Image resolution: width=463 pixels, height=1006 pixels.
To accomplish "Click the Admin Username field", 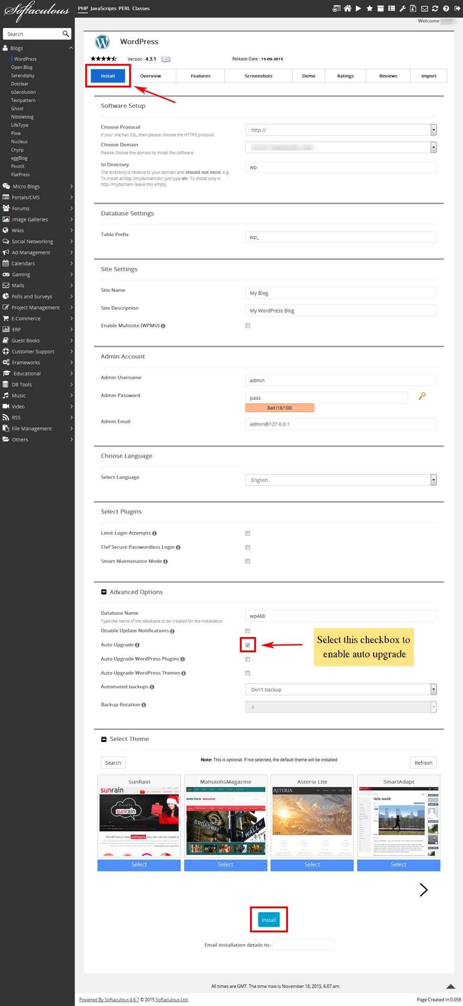I will tap(341, 380).
